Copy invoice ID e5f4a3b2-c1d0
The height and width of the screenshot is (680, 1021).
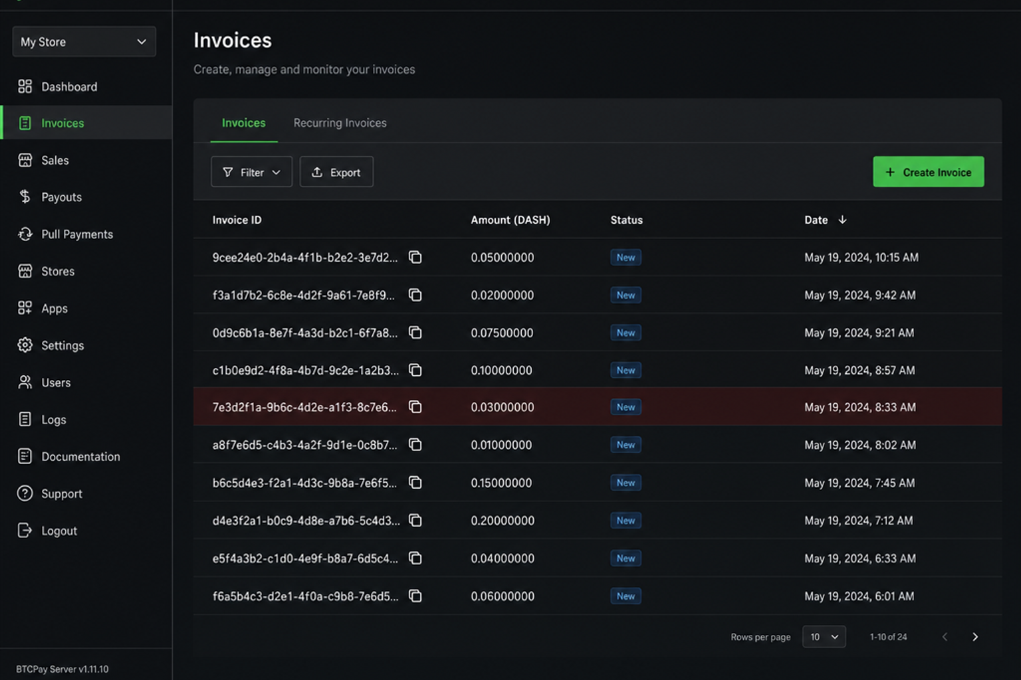click(x=415, y=558)
